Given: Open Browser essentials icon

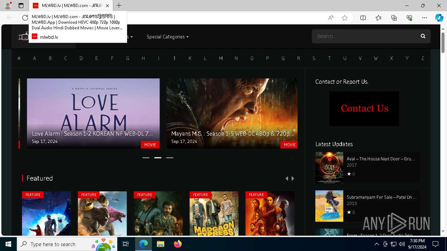Looking at the screenshot, I should tap(409, 18).
